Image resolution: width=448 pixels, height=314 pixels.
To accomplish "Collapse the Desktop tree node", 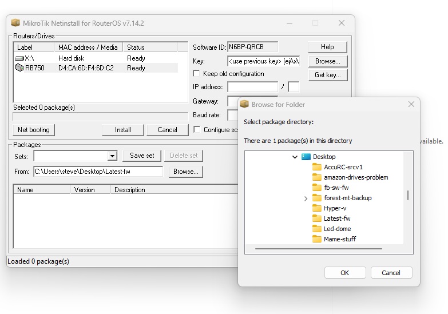I will tap(295, 157).
